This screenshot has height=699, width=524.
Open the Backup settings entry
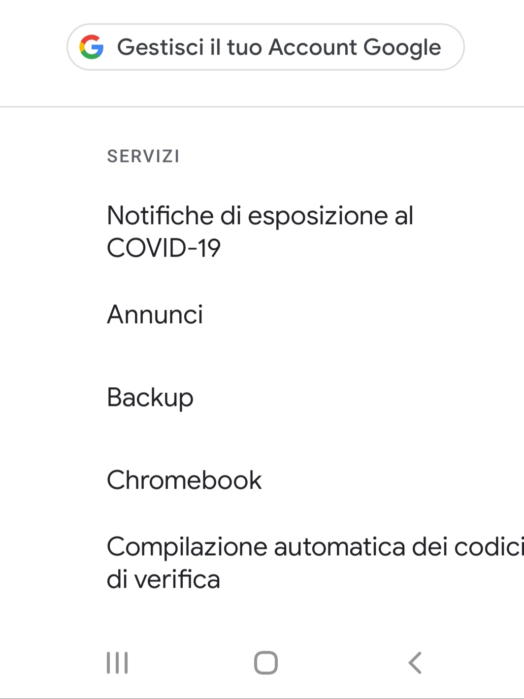[150, 397]
